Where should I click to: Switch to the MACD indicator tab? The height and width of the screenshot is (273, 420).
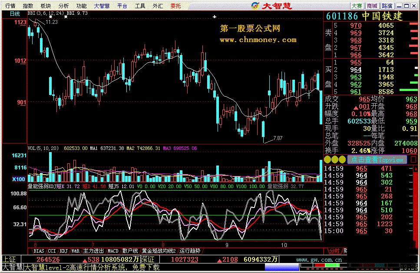[113, 251]
